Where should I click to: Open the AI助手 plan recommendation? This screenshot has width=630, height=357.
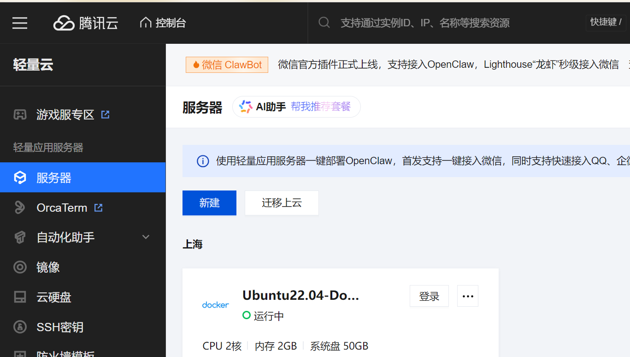tap(296, 107)
